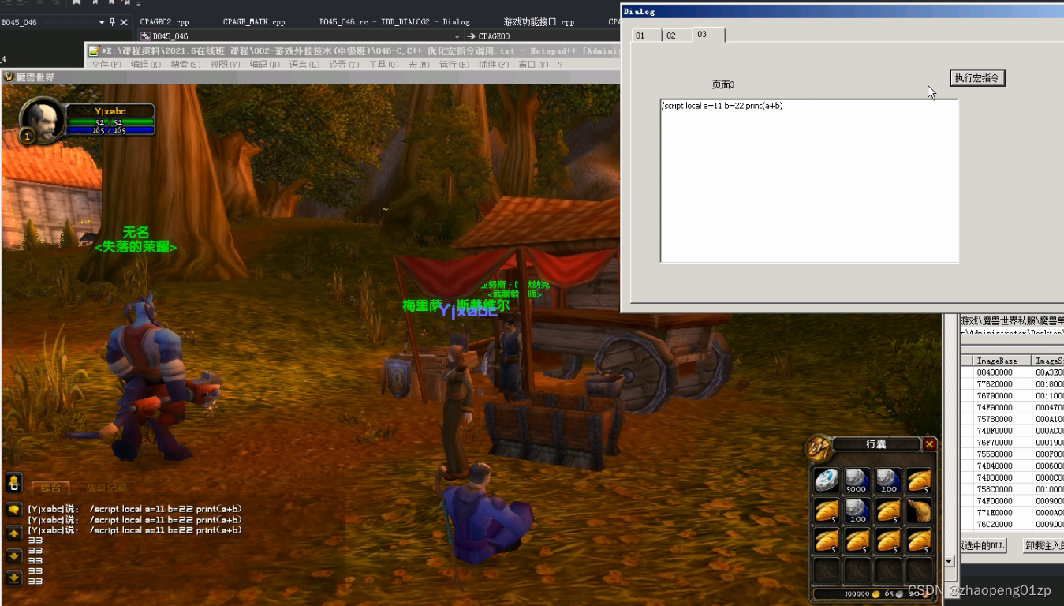This screenshot has width=1064, height=606.
Task: Click 执行宏指令 button in Dialog
Action: [977, 78]
